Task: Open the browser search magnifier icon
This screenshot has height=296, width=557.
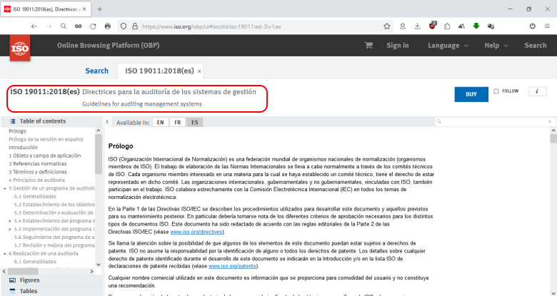Action: pos(64,26)
